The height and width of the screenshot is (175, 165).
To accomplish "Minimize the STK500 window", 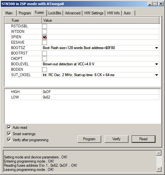I will point(150,4).
